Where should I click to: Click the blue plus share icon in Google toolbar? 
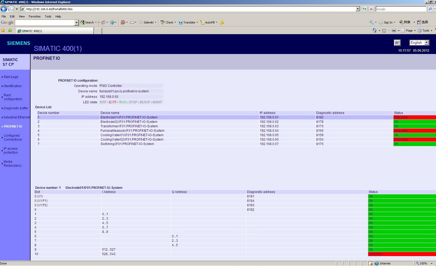pos(112,22)
